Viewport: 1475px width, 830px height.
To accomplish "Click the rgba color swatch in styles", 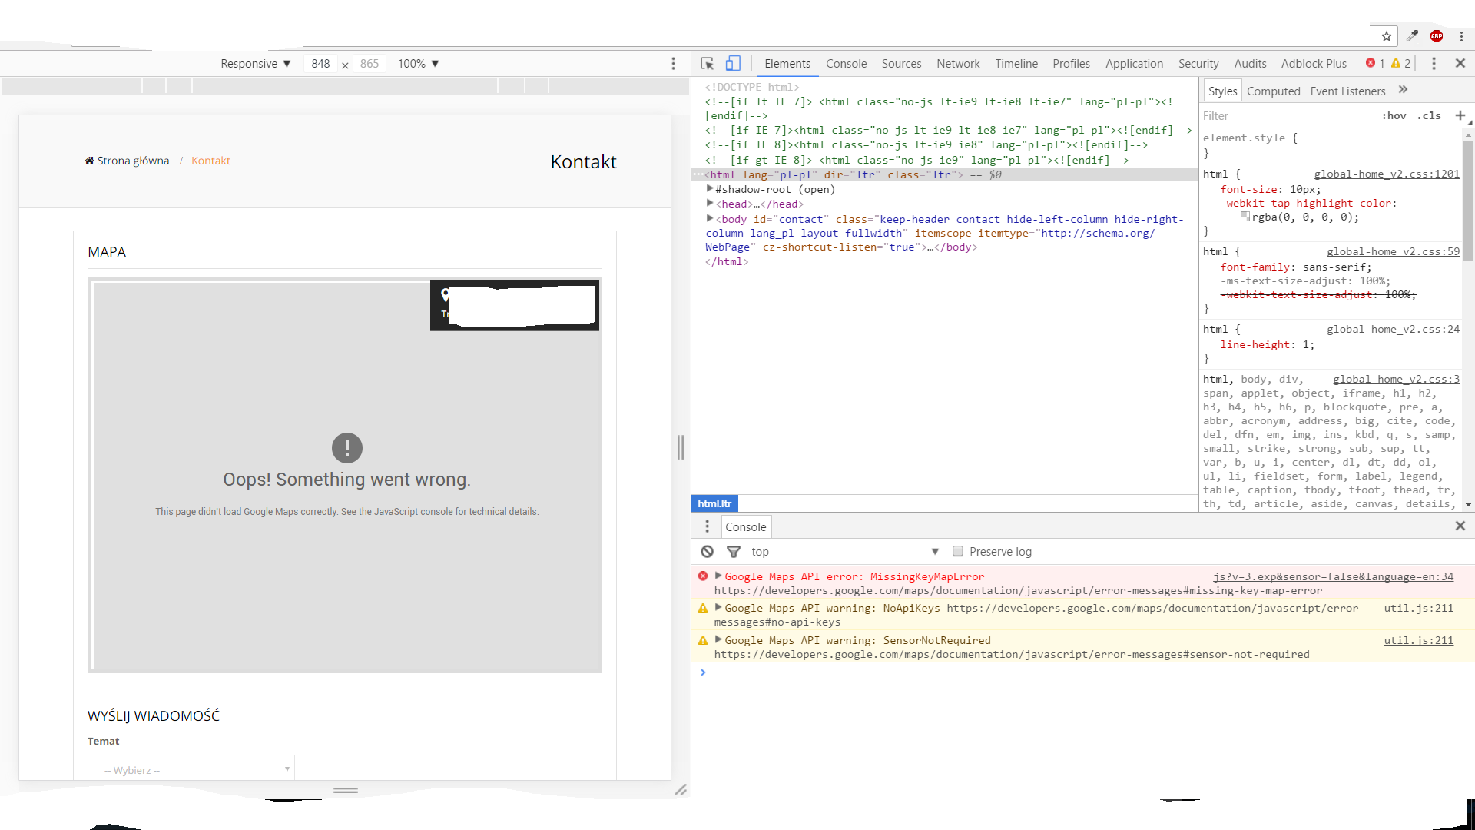I will coord(1245,217).
